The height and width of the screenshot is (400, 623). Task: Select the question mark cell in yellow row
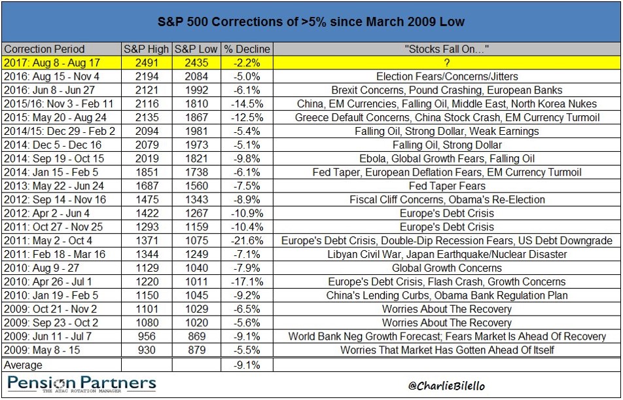[447, 63]
